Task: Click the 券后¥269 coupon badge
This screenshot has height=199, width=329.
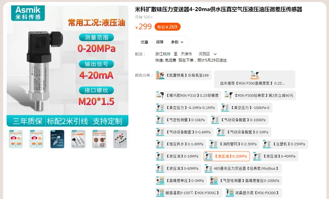Action: pos(167,27)
